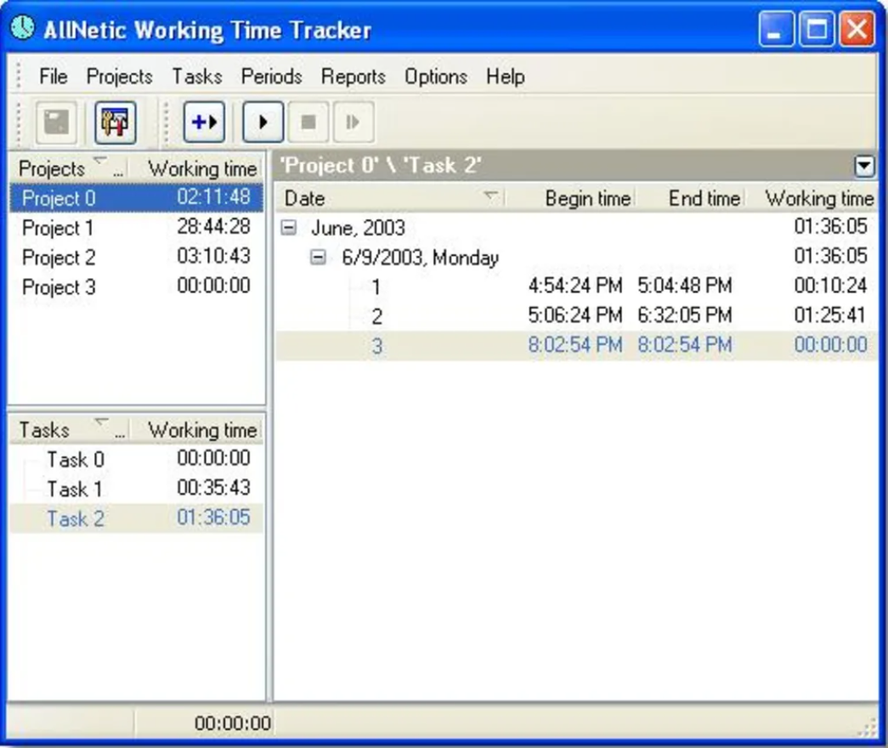Open the Help menu
The width and height of the screenshot is (888, 748).
[x=505, y=76]
